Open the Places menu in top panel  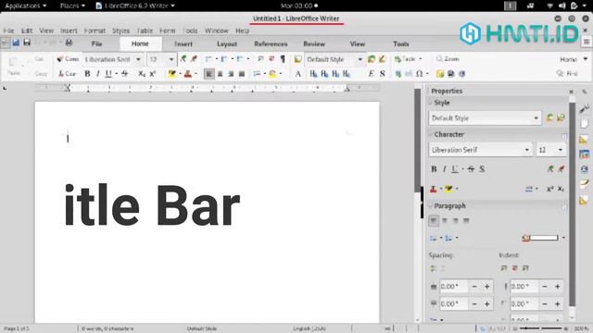[x=72, y=6]
